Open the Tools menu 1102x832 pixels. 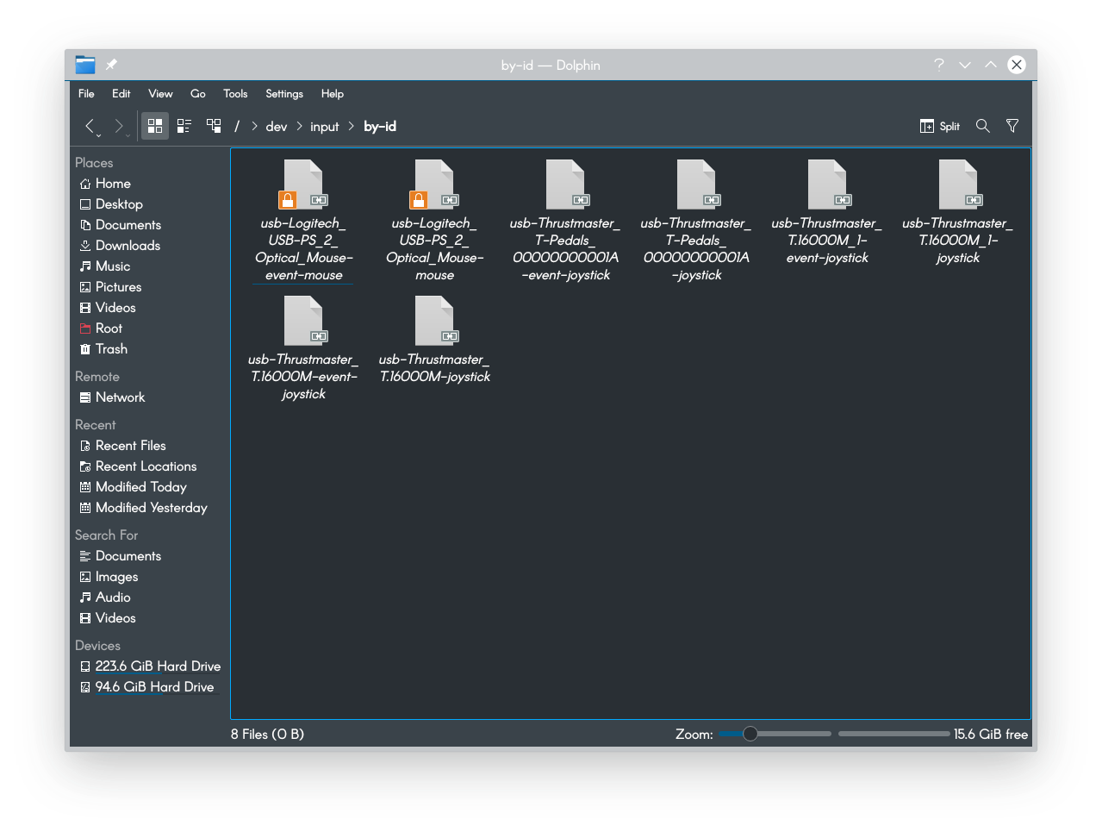235,93
